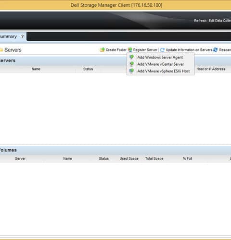Click the Rescan refresh icon
Image resolution: width=231 pixels, height=240 pixels.
(x=215, y=50)
